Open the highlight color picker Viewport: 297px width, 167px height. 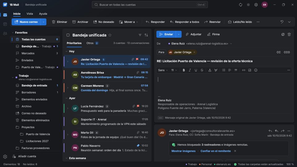tap(216, 70)
